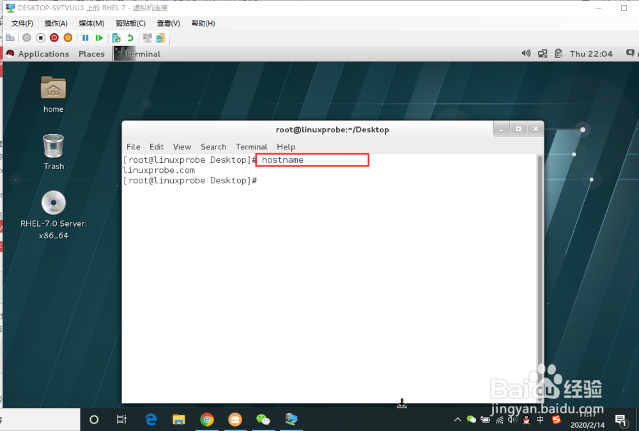639x431 pixels.
Task: Pause the virtual machine from the toolbar
Action: (x=85, y=38)
